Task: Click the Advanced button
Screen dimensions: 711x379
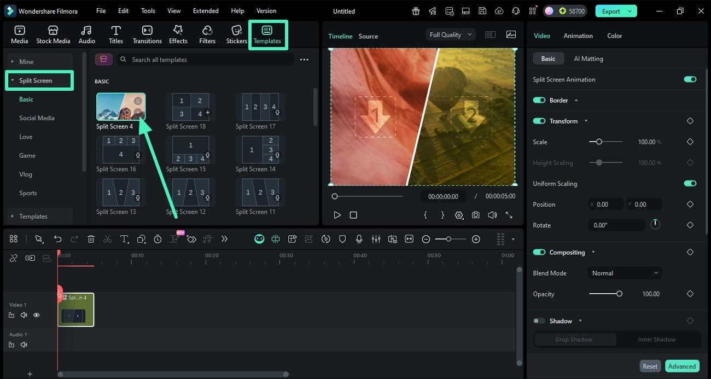Action: 682,366
